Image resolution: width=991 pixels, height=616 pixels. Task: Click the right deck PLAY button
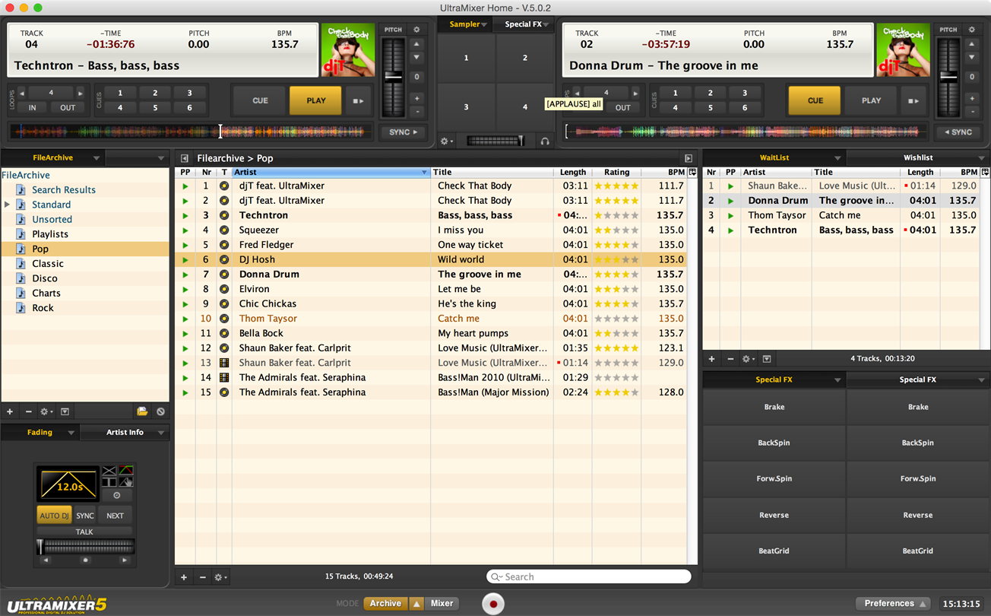[871, 100]
